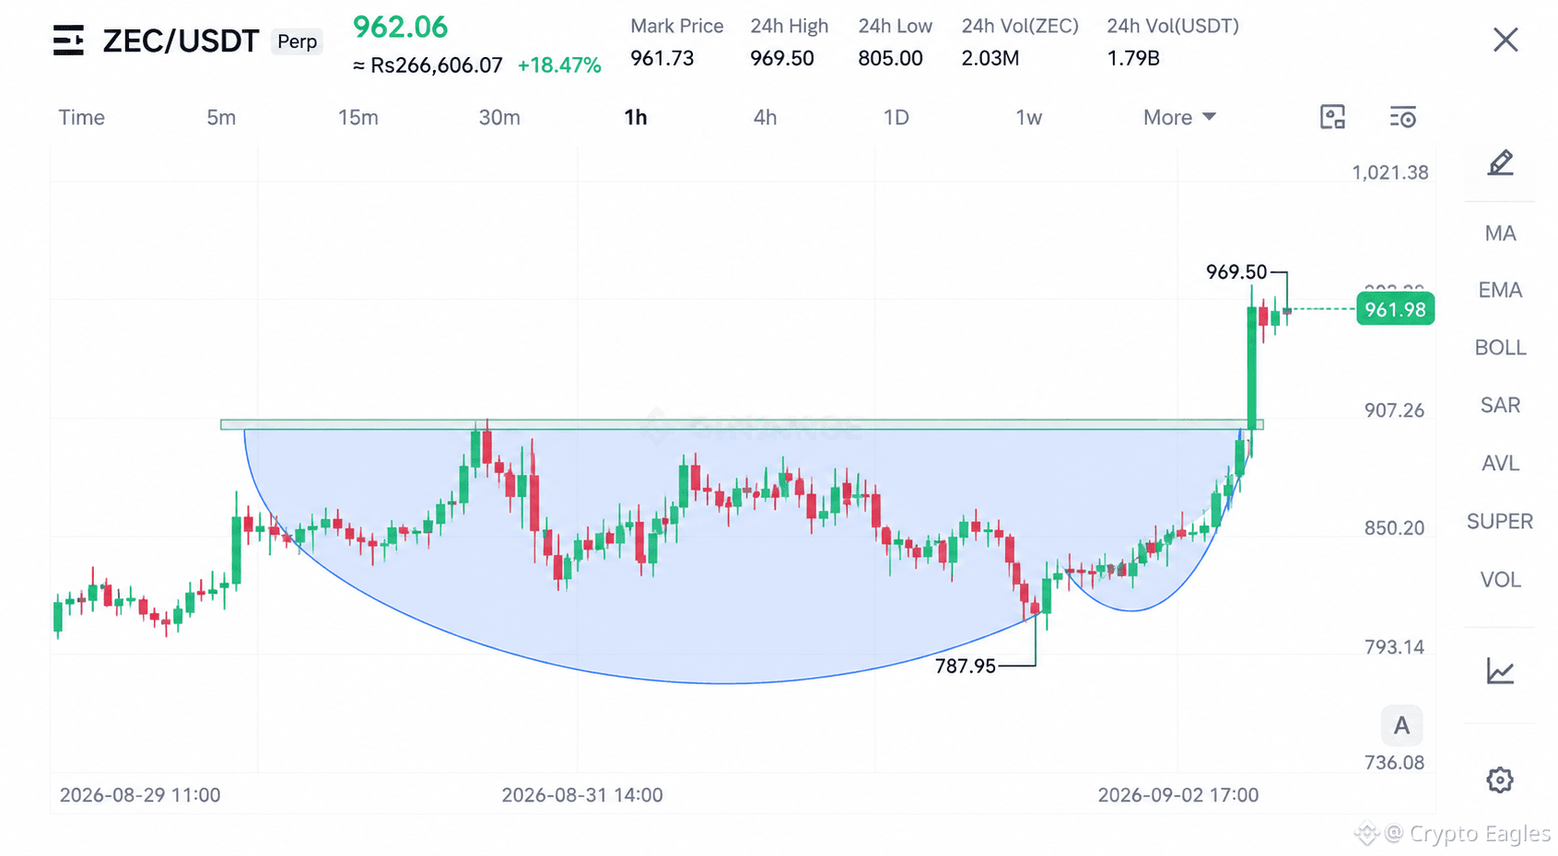Toggle the BOLL indicator
Viewport: 1558px width, 856px height.
[x=1500, y=348]
